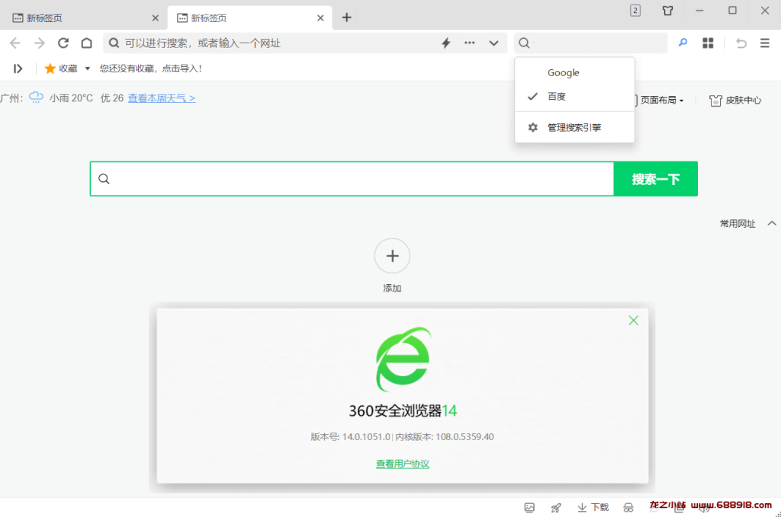The width and height of the screenshot is (781, 517).
Task: Open skin shirt icon in title bar
Action: pos(667,11)
